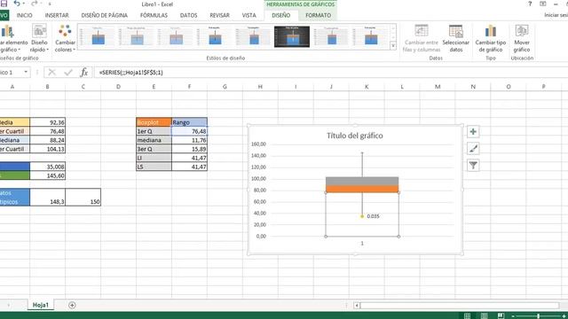The height and width of the screenshot is (319, 568).
Task: Add a new sheet with the plus icon
Action: pyautogui.click(x=72, y=305)
